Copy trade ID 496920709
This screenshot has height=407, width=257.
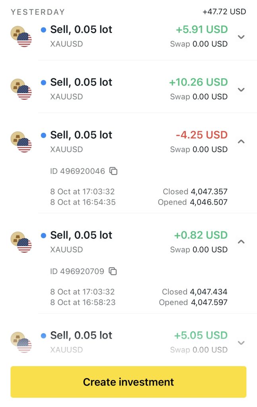pos(113,271)
